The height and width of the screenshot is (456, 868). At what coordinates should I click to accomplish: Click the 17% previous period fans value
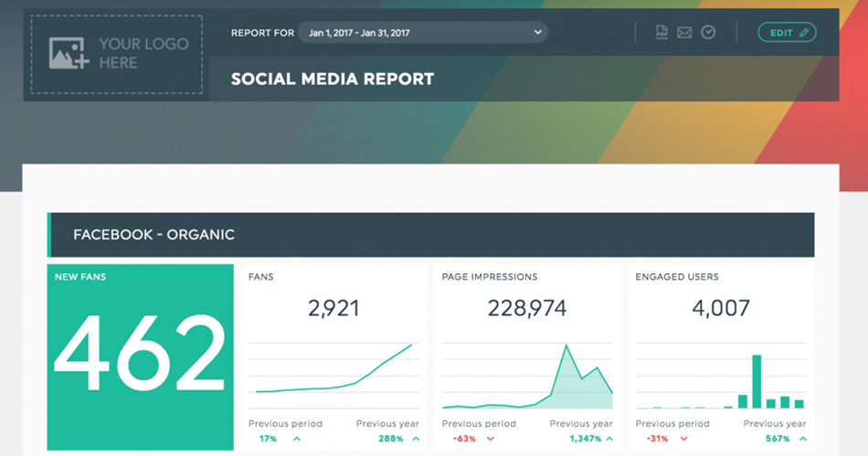(268, 439)
